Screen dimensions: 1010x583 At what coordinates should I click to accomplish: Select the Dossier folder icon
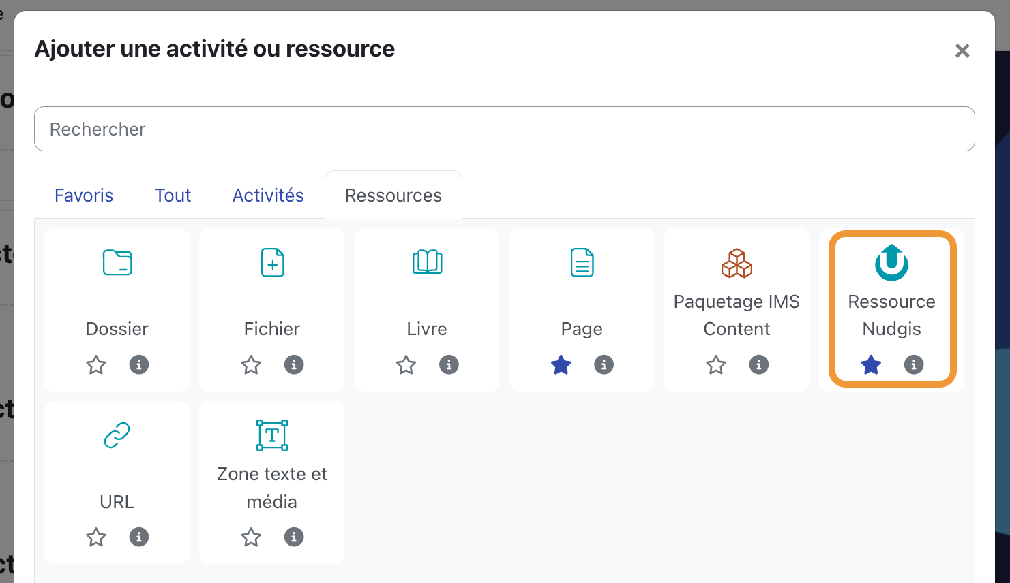point(117,263)
